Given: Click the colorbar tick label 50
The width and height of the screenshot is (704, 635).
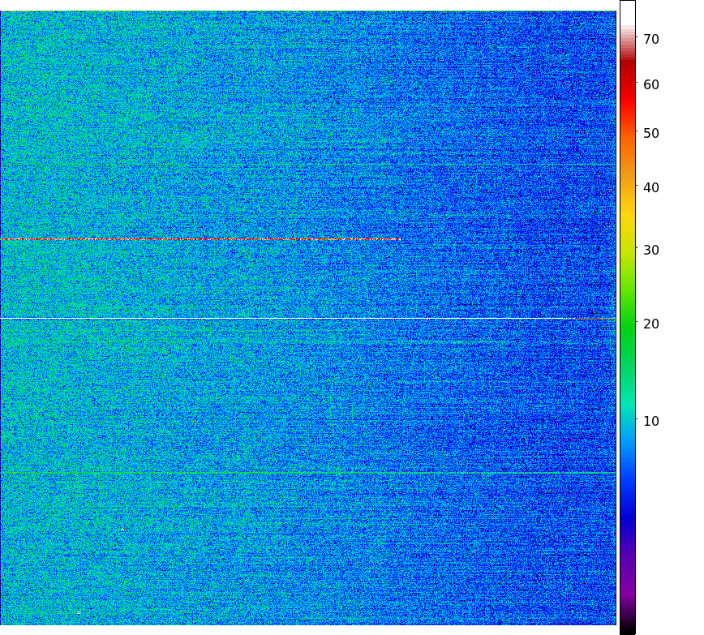Looking at the screenshot, I should point(651,133).
